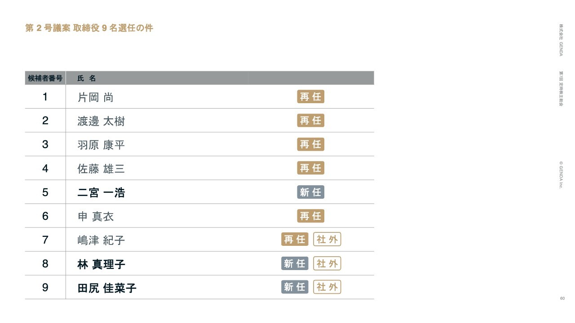
Task: Click the 候補者番号 column header
Action: (x=45, y=78)
